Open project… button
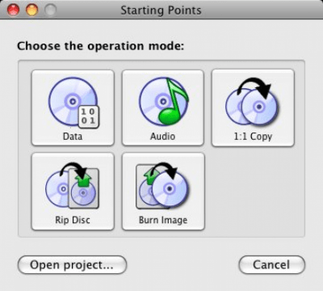323x291 pixels. pyautogui.click(x=72, y=265)
